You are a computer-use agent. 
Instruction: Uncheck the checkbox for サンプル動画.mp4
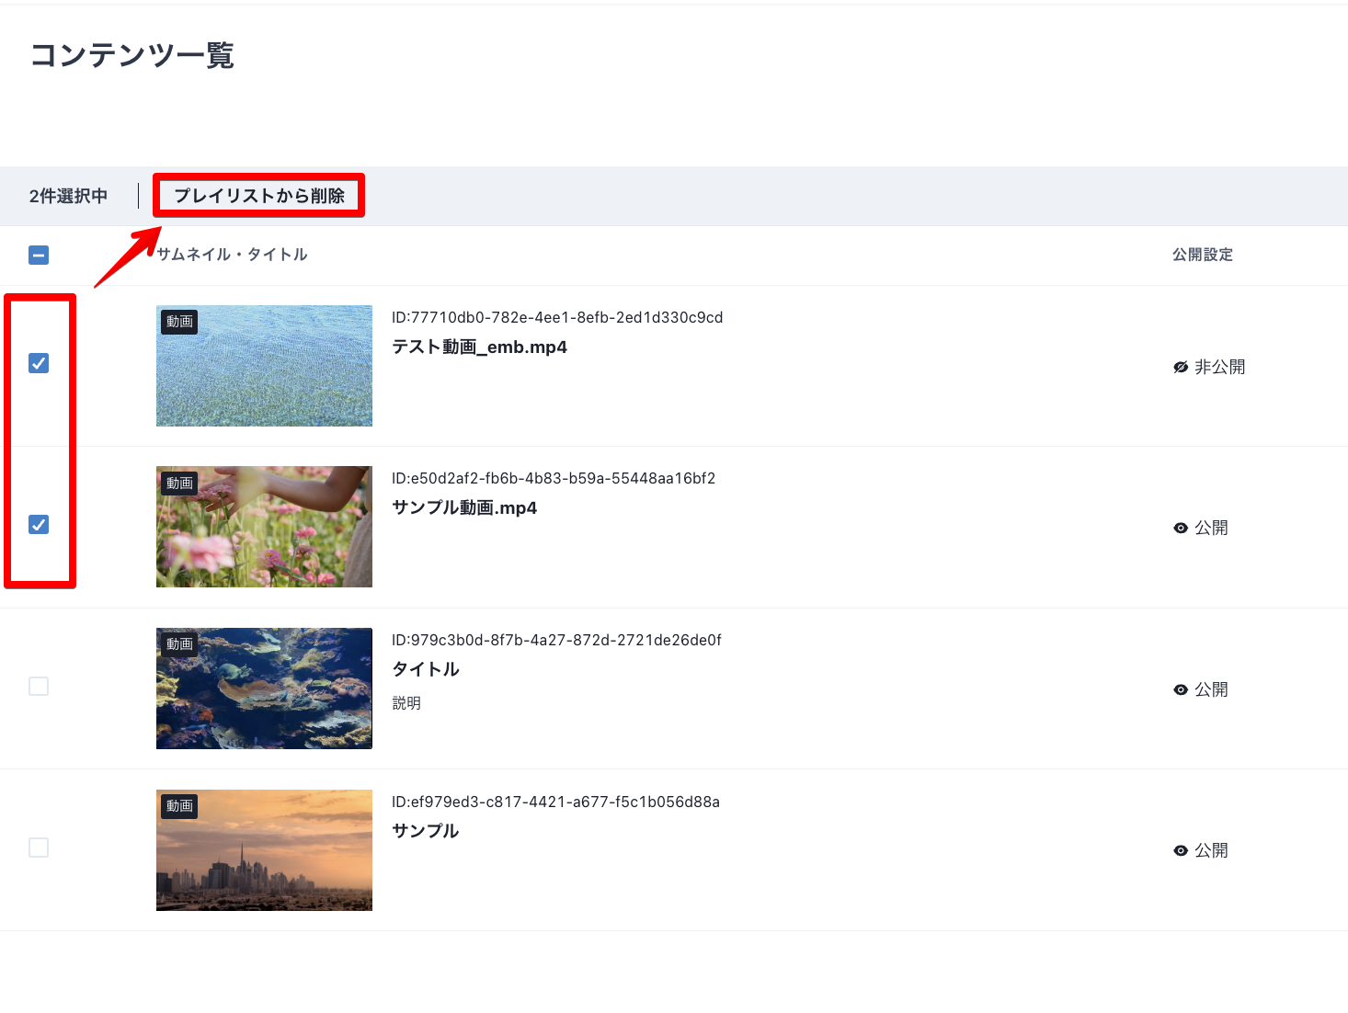point(38,525)
